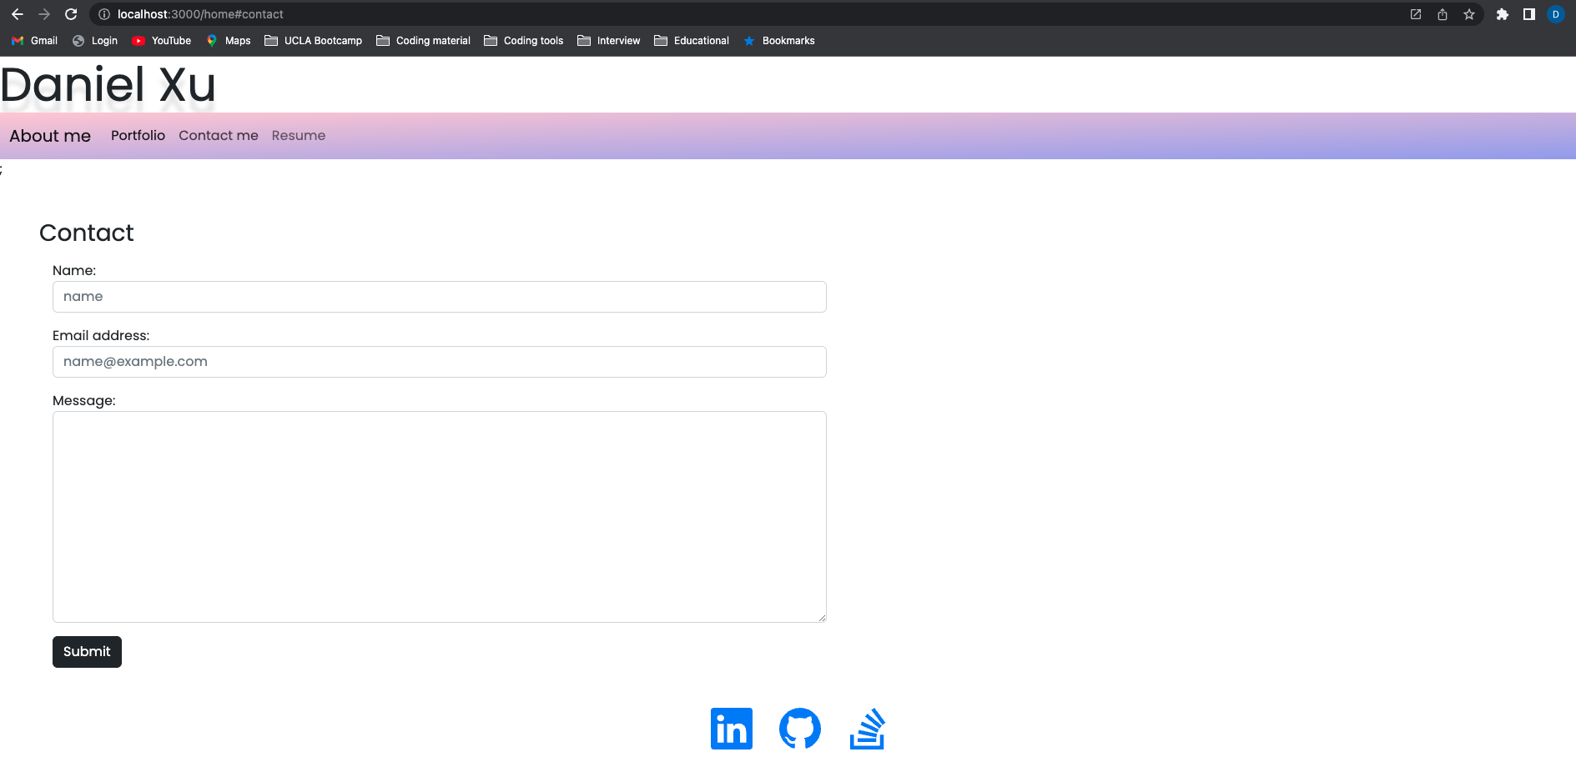Open the YouTube bookmark
The width and height of the screenshot is (1576, 767).
(161, 40)
